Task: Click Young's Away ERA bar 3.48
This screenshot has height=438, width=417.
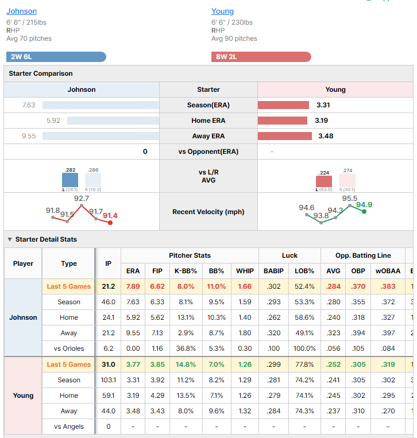Action: coord(285,136)
